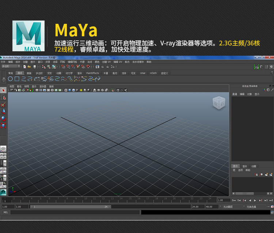Click the animation end field 48.00
The image size is (274, 233).
tap(212, 207)
